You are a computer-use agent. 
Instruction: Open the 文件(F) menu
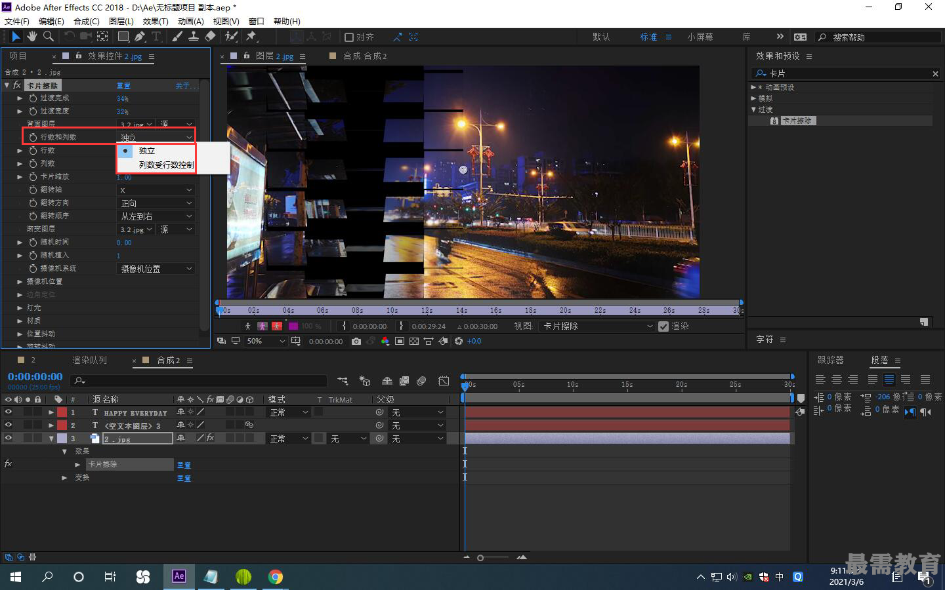click(x=17, y=21)
